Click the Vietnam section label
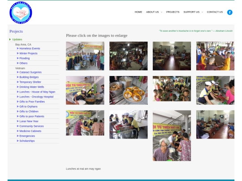The width and height of the screenshot is (242, 181). 20,68
